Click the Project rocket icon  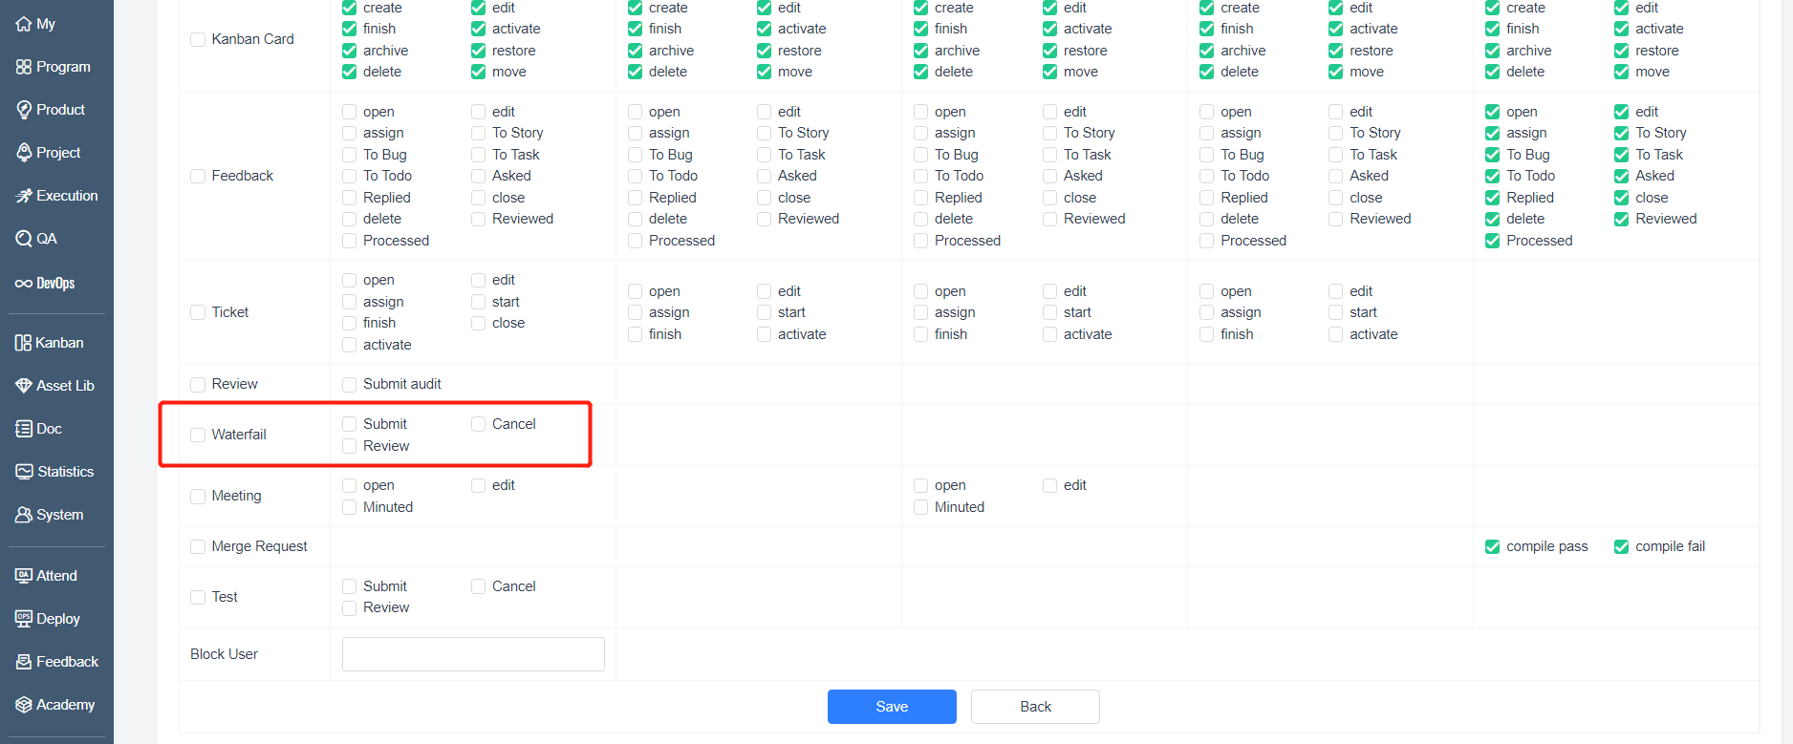pos(24,153)
